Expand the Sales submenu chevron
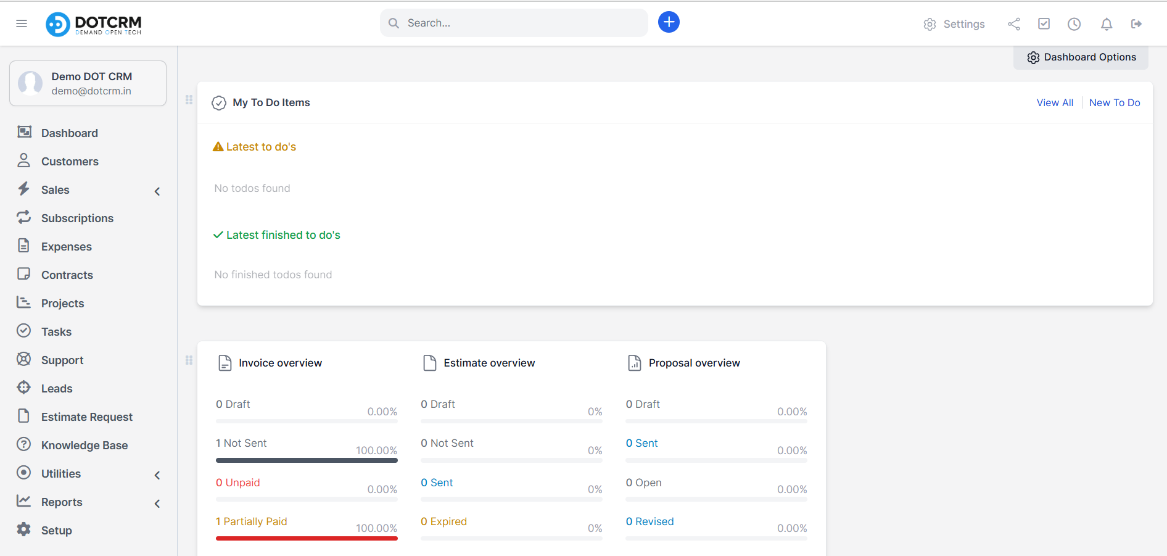1167x556 pixels. coord(157,191)
